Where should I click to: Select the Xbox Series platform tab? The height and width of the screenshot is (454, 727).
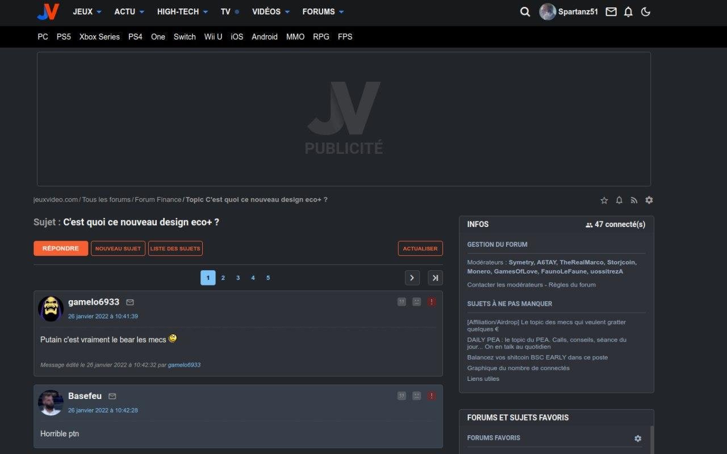coord(99,37)
